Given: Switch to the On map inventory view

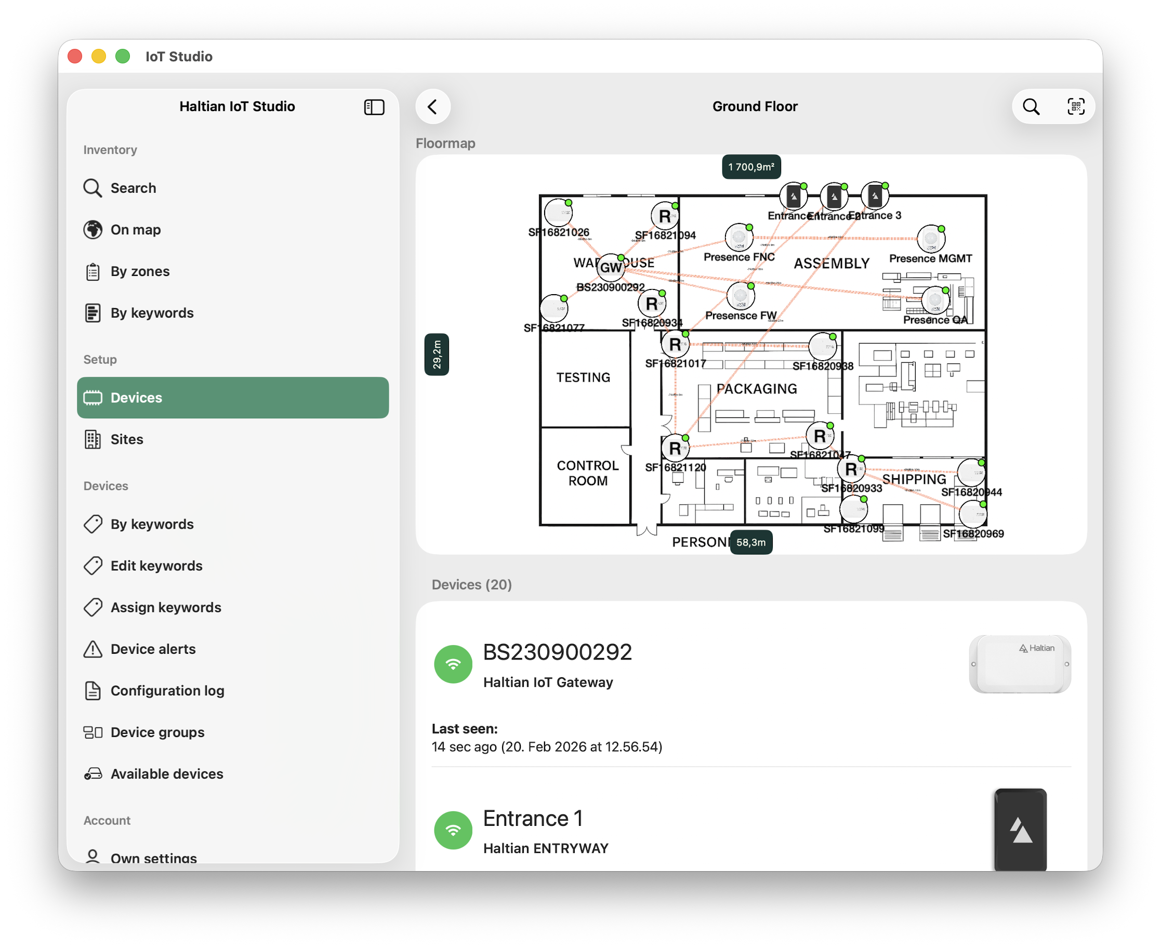Looking at the screenshot, I should tap(135, 230).
